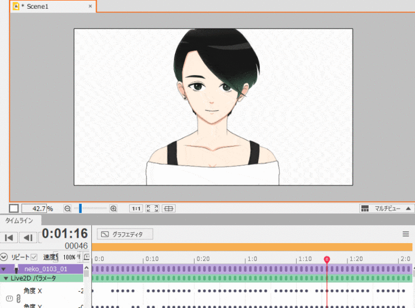The image size is (415, 308).
Task: Jump to the first frame of the timeline
Action: [x=9, y=238]
